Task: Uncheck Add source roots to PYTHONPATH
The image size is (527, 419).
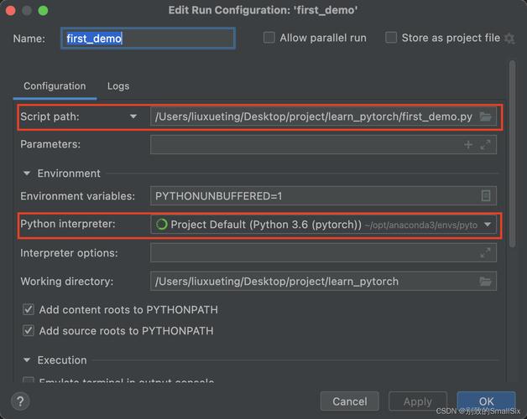Action: (29, 331)
